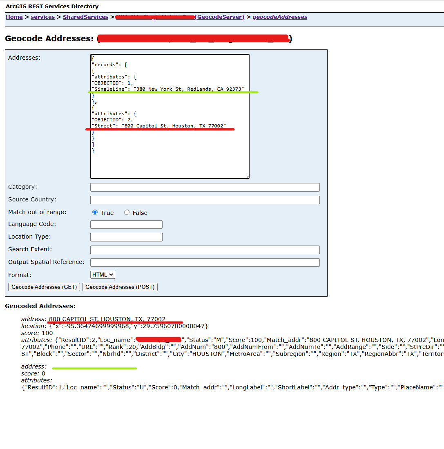Focus the Category input field
This screenshot has height=449, width=444.
(x=205, y=187)
